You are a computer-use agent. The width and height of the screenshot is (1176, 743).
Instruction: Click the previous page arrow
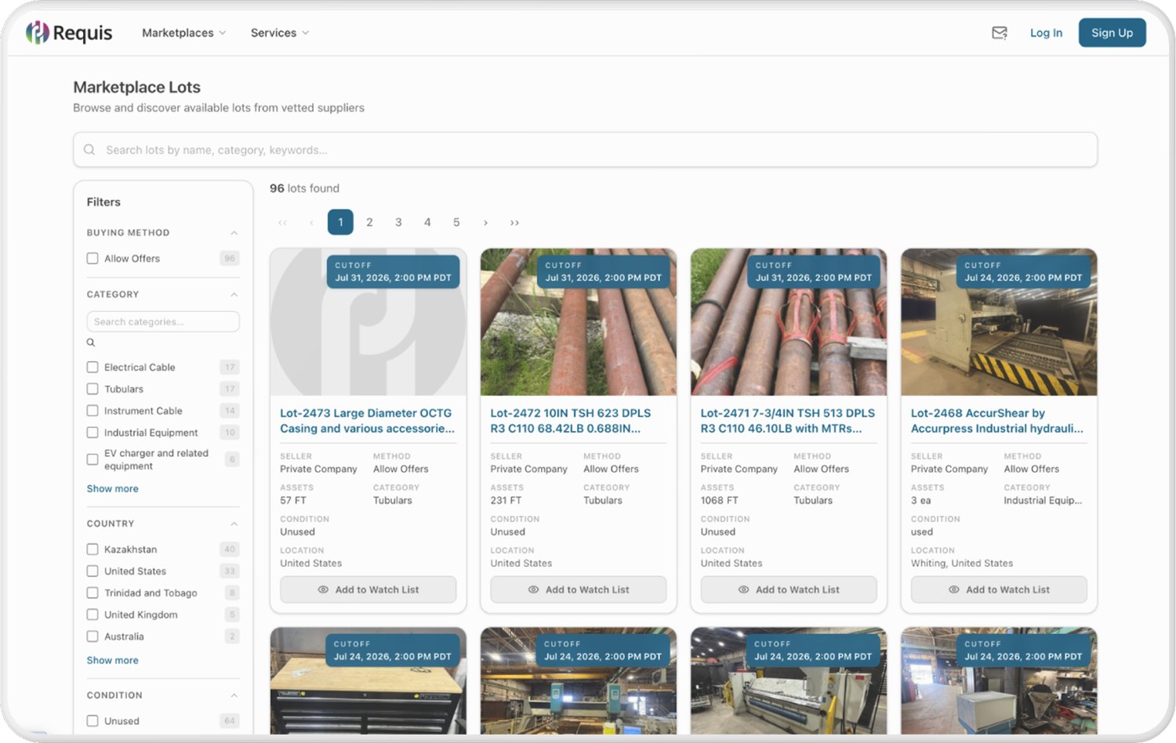[x=311, y=223]
